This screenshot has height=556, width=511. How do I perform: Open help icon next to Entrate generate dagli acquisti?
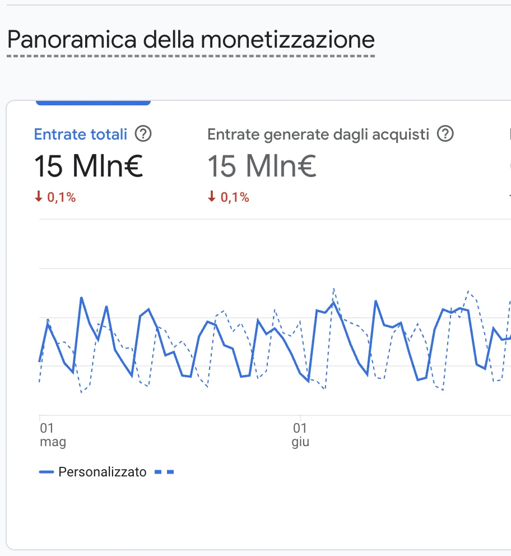pos(445,134)
